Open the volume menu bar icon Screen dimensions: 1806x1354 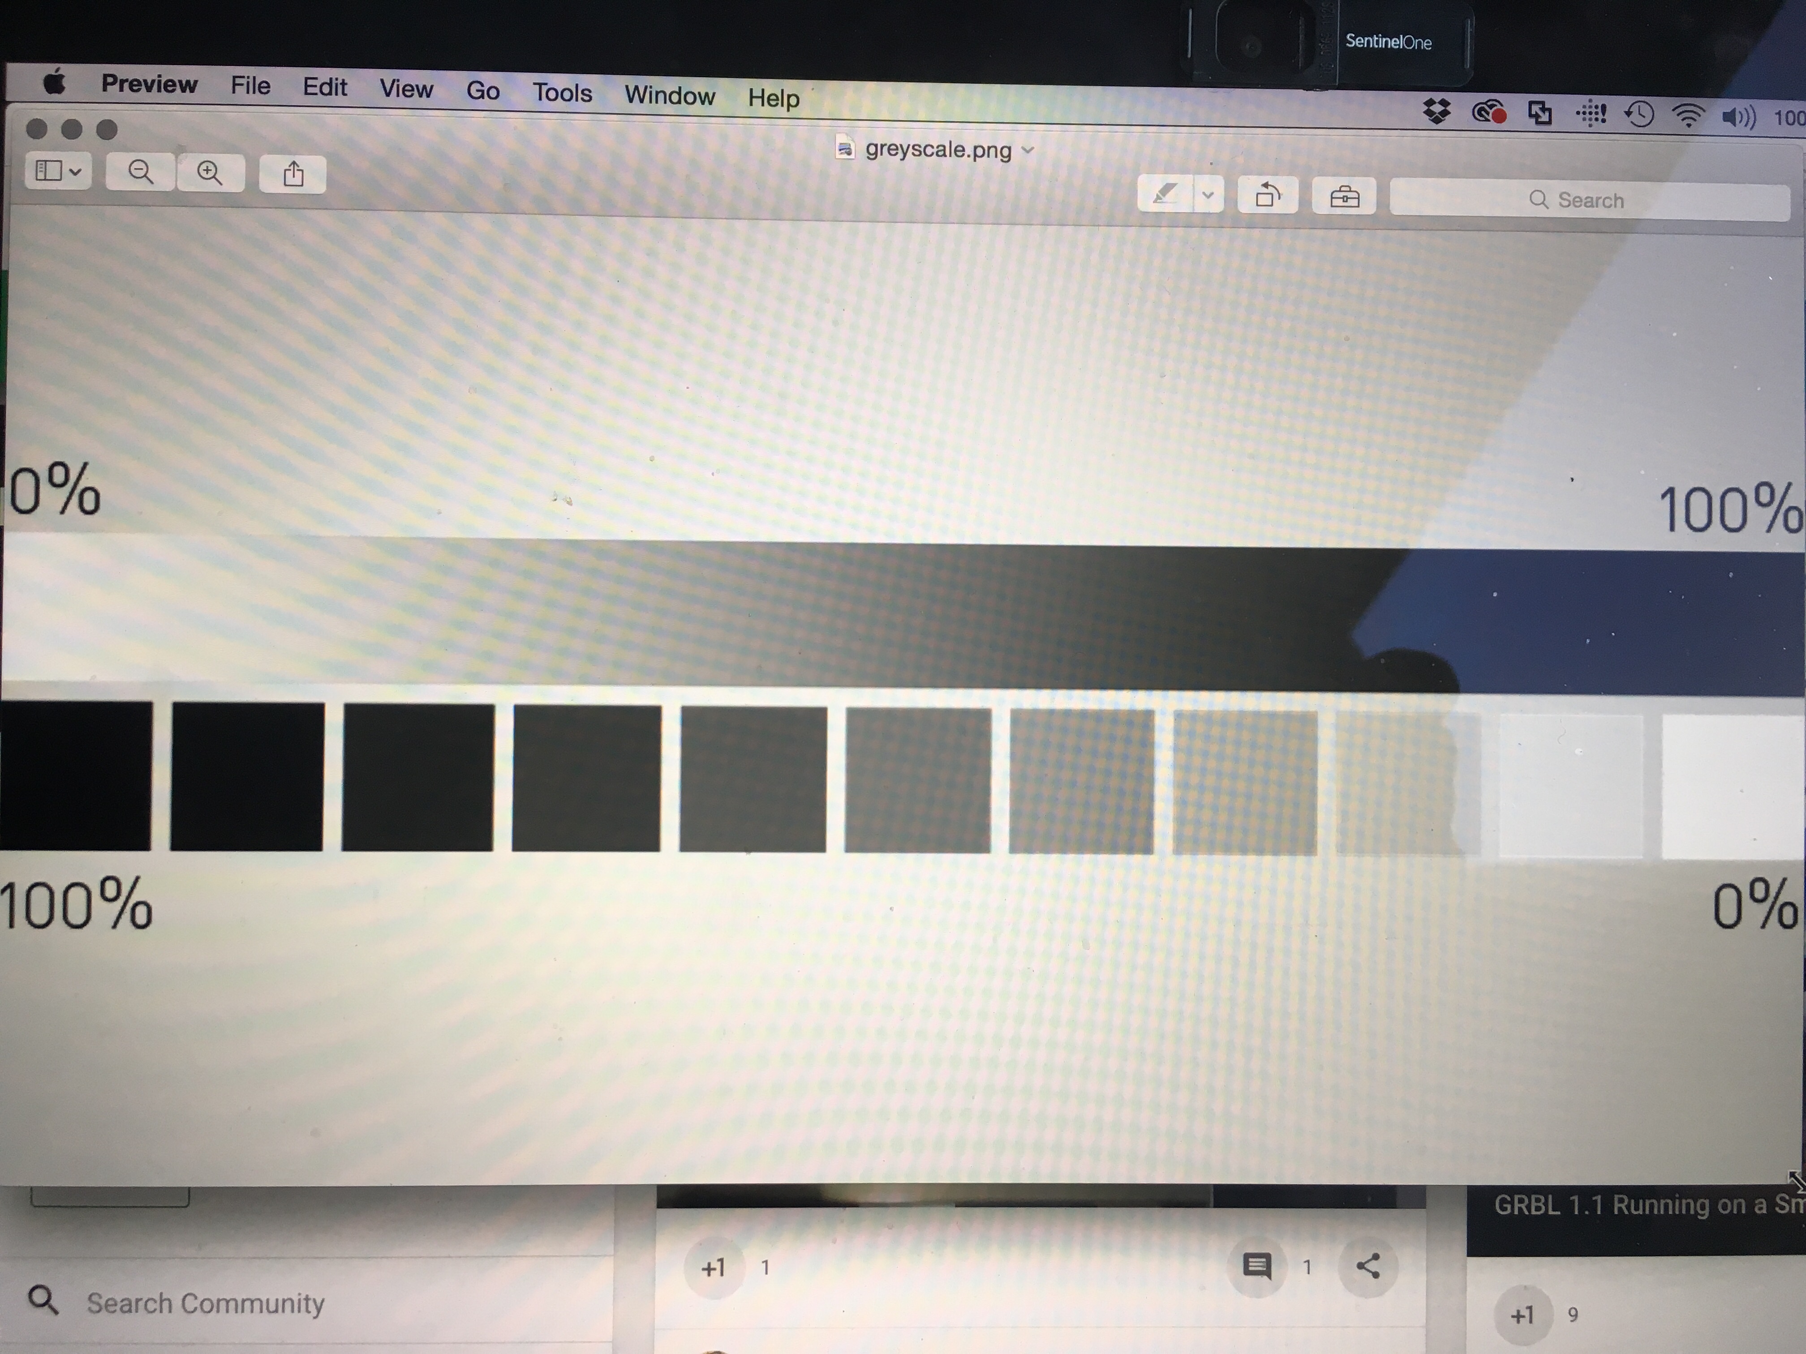click(x=1738, y=117)
